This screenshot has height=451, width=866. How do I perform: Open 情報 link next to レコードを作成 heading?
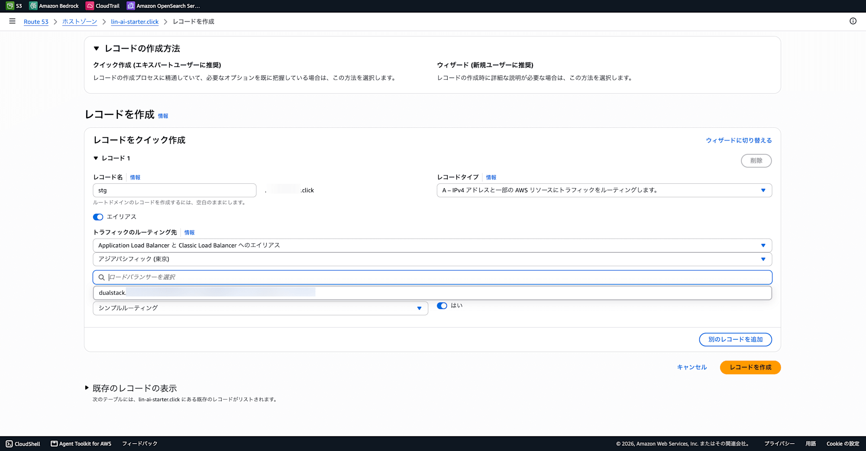point(163,116)
